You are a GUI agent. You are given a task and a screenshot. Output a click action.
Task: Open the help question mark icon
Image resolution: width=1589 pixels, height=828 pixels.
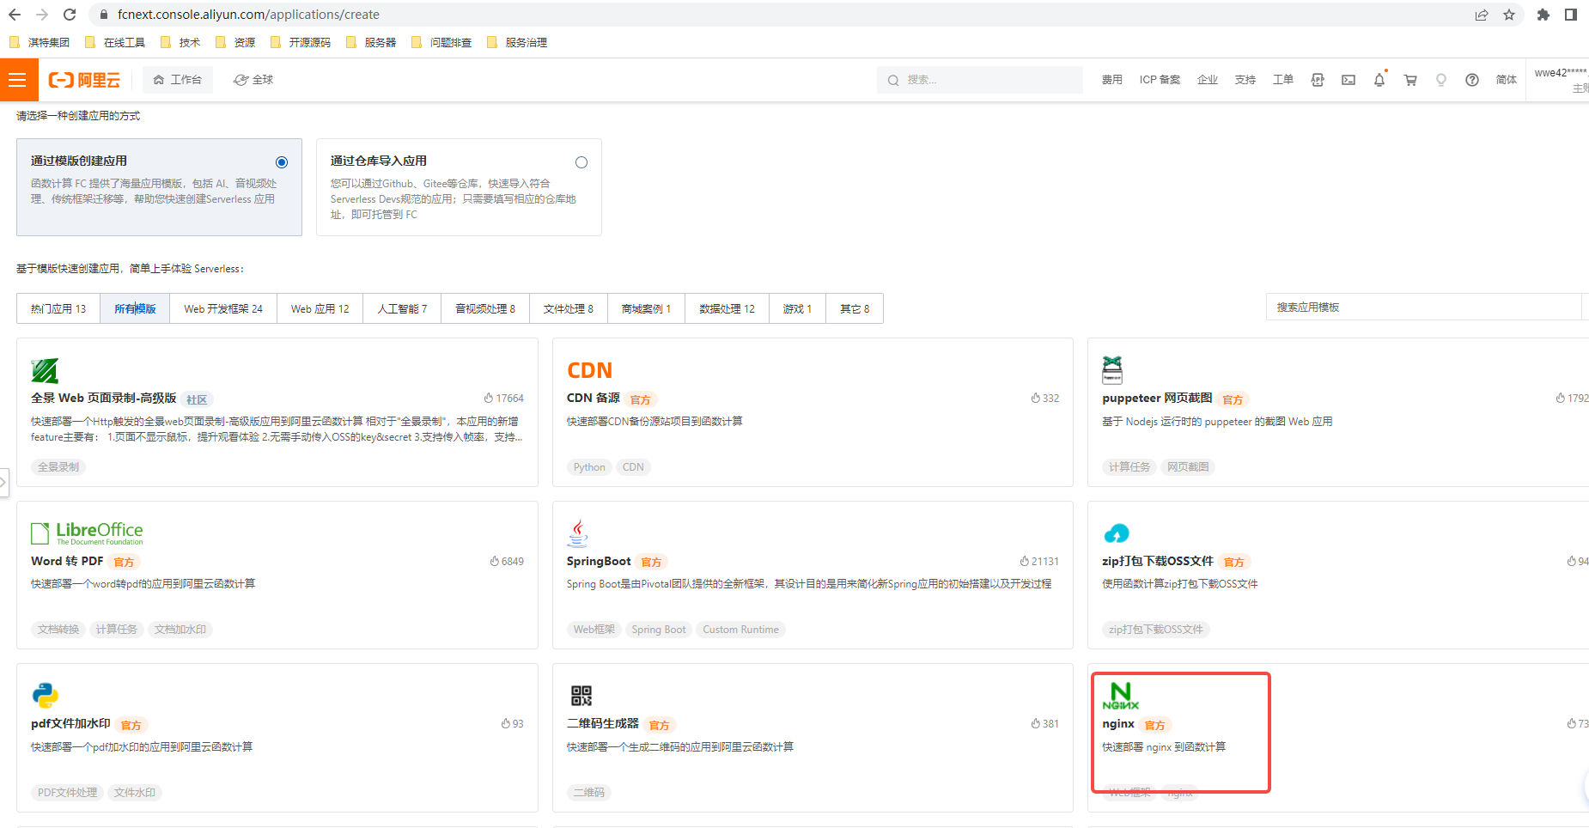(x=1472, y=80)
